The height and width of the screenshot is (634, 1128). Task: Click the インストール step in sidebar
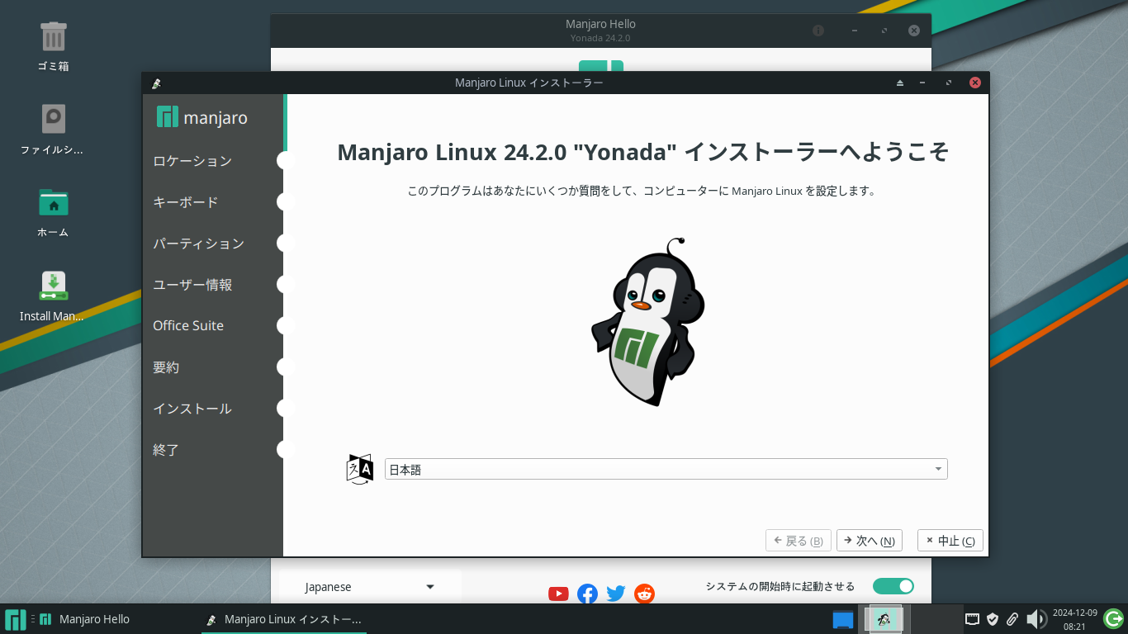(192, 409)
